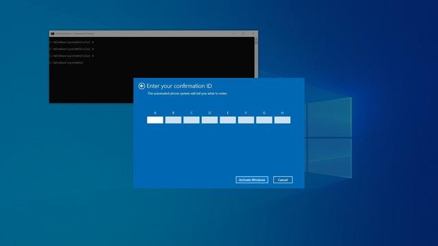
Task: Maximize the Command Prompt window
Action: (244, 33)
